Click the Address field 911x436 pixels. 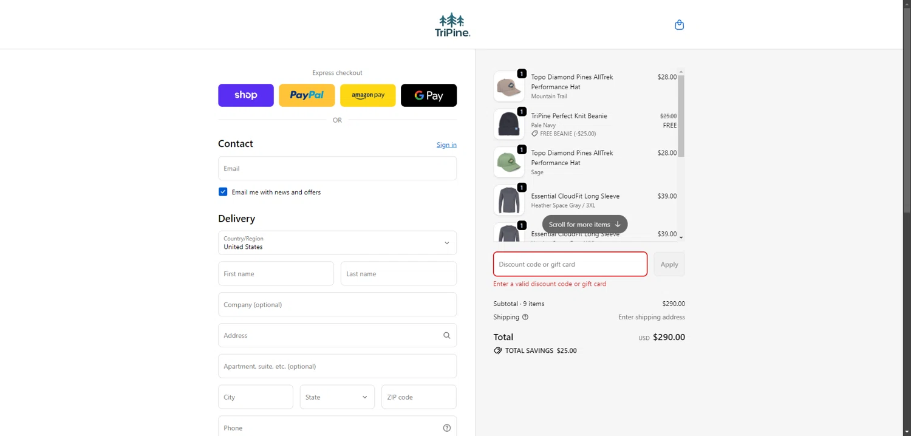click(337, 335)
